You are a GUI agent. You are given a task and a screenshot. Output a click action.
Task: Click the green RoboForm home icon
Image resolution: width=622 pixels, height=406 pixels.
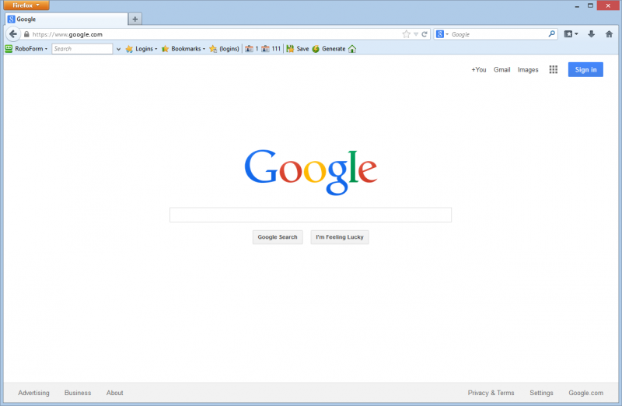tap(352, 49)
